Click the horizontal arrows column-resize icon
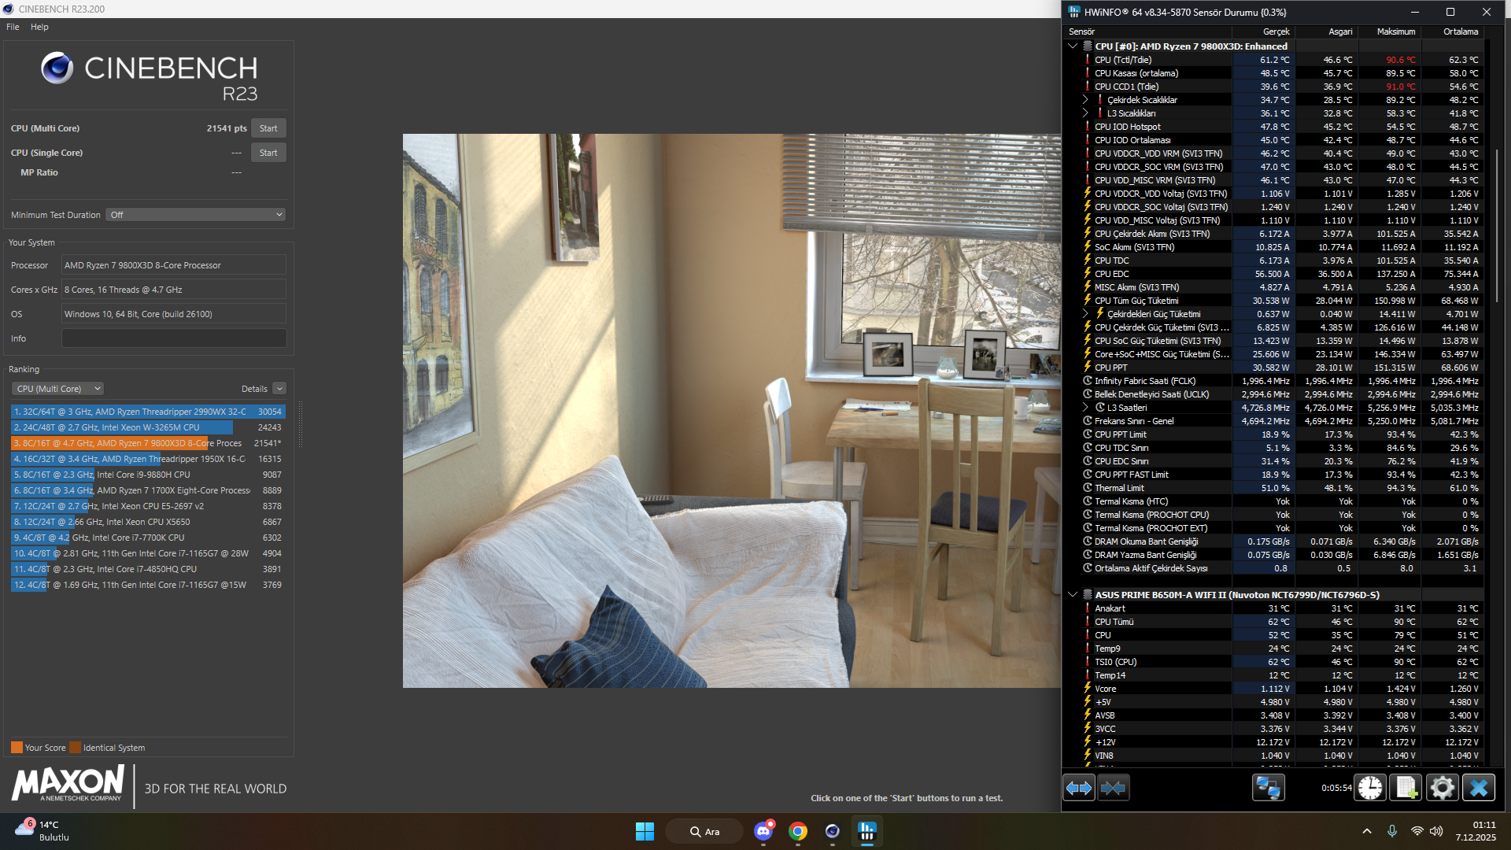The width and height of the screenshot is (1511, 850). click(1078, 787)
